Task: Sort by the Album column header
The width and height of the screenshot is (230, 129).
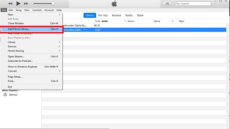Action: 131,21
